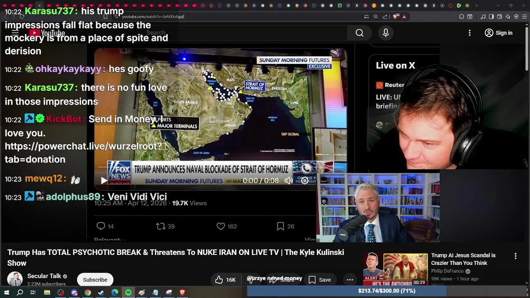Screen dimensions: 530x298
Task: Open the browser extensions puzzle icon
Action: [462, 17]
